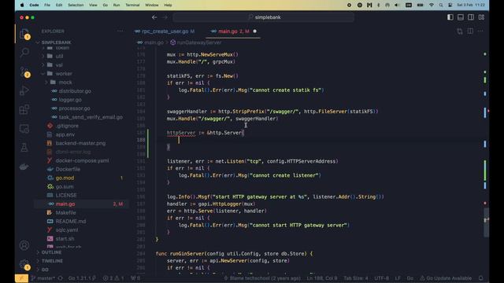Click the master branch in status bar
This screenshot has width=504, height=283.
[x=43, y=278]
